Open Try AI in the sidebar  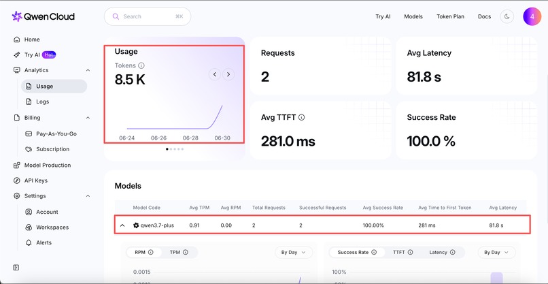tap(32, 55)
